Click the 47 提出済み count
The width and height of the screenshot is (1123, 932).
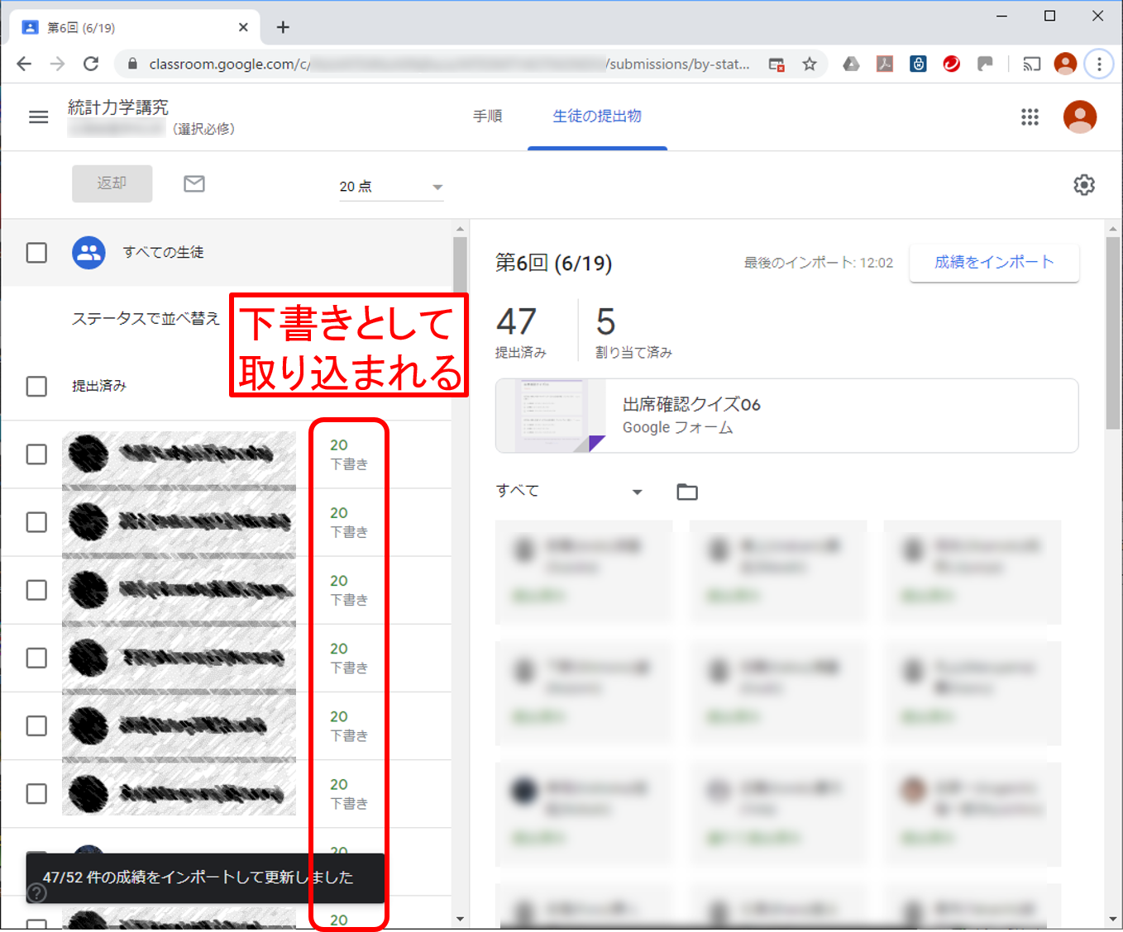(521, 332)
